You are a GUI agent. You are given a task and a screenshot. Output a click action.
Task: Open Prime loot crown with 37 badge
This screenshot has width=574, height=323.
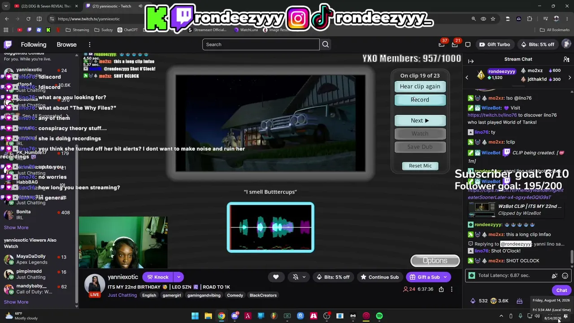[x=442, y=44]
